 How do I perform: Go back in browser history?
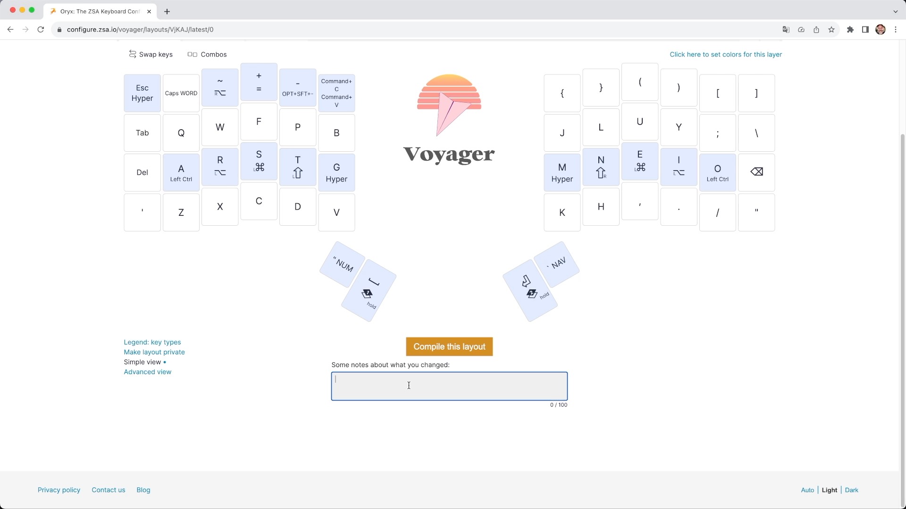(x=10, y=29)
